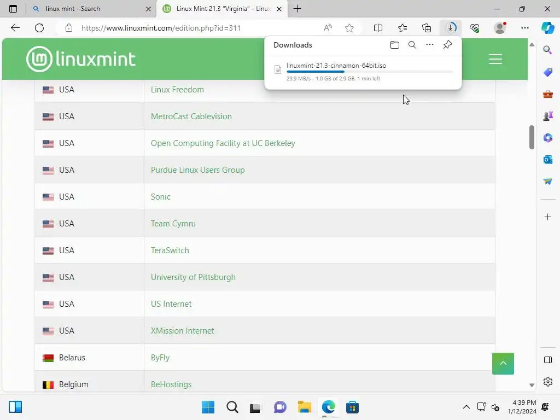Click linuxmint-21.3-cinnamon-64bit.iso download entry
The width and height of the screenshot is (560, 420).
tap(363, 72)
